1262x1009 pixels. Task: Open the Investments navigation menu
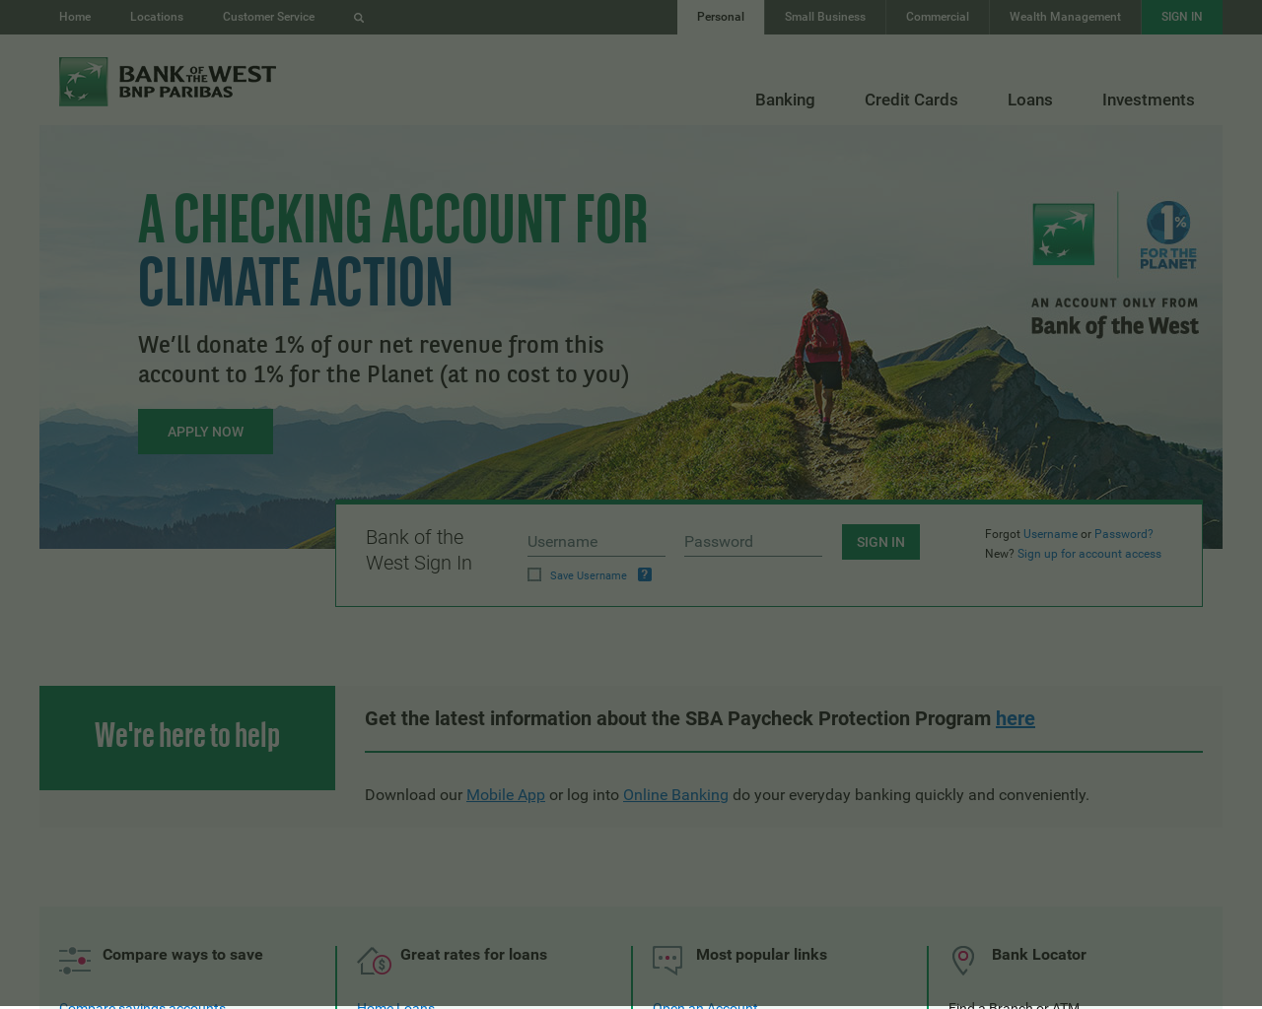point(1148,100)
